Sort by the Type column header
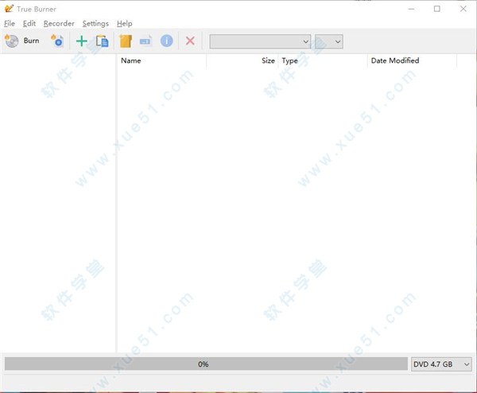 [323, 60]
